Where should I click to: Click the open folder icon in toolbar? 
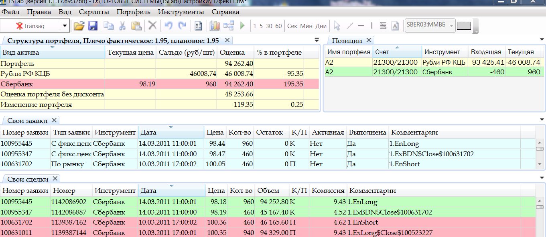79,26
